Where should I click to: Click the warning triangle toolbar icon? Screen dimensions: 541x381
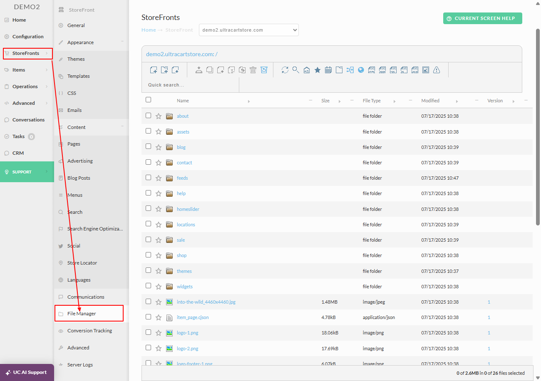[x=437, y=70]
